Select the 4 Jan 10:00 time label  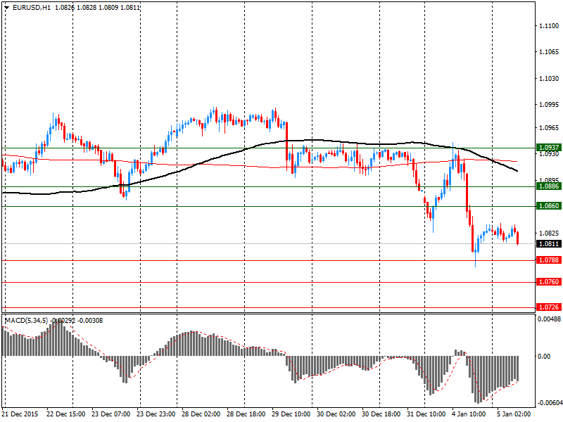(x=469, y=414)
